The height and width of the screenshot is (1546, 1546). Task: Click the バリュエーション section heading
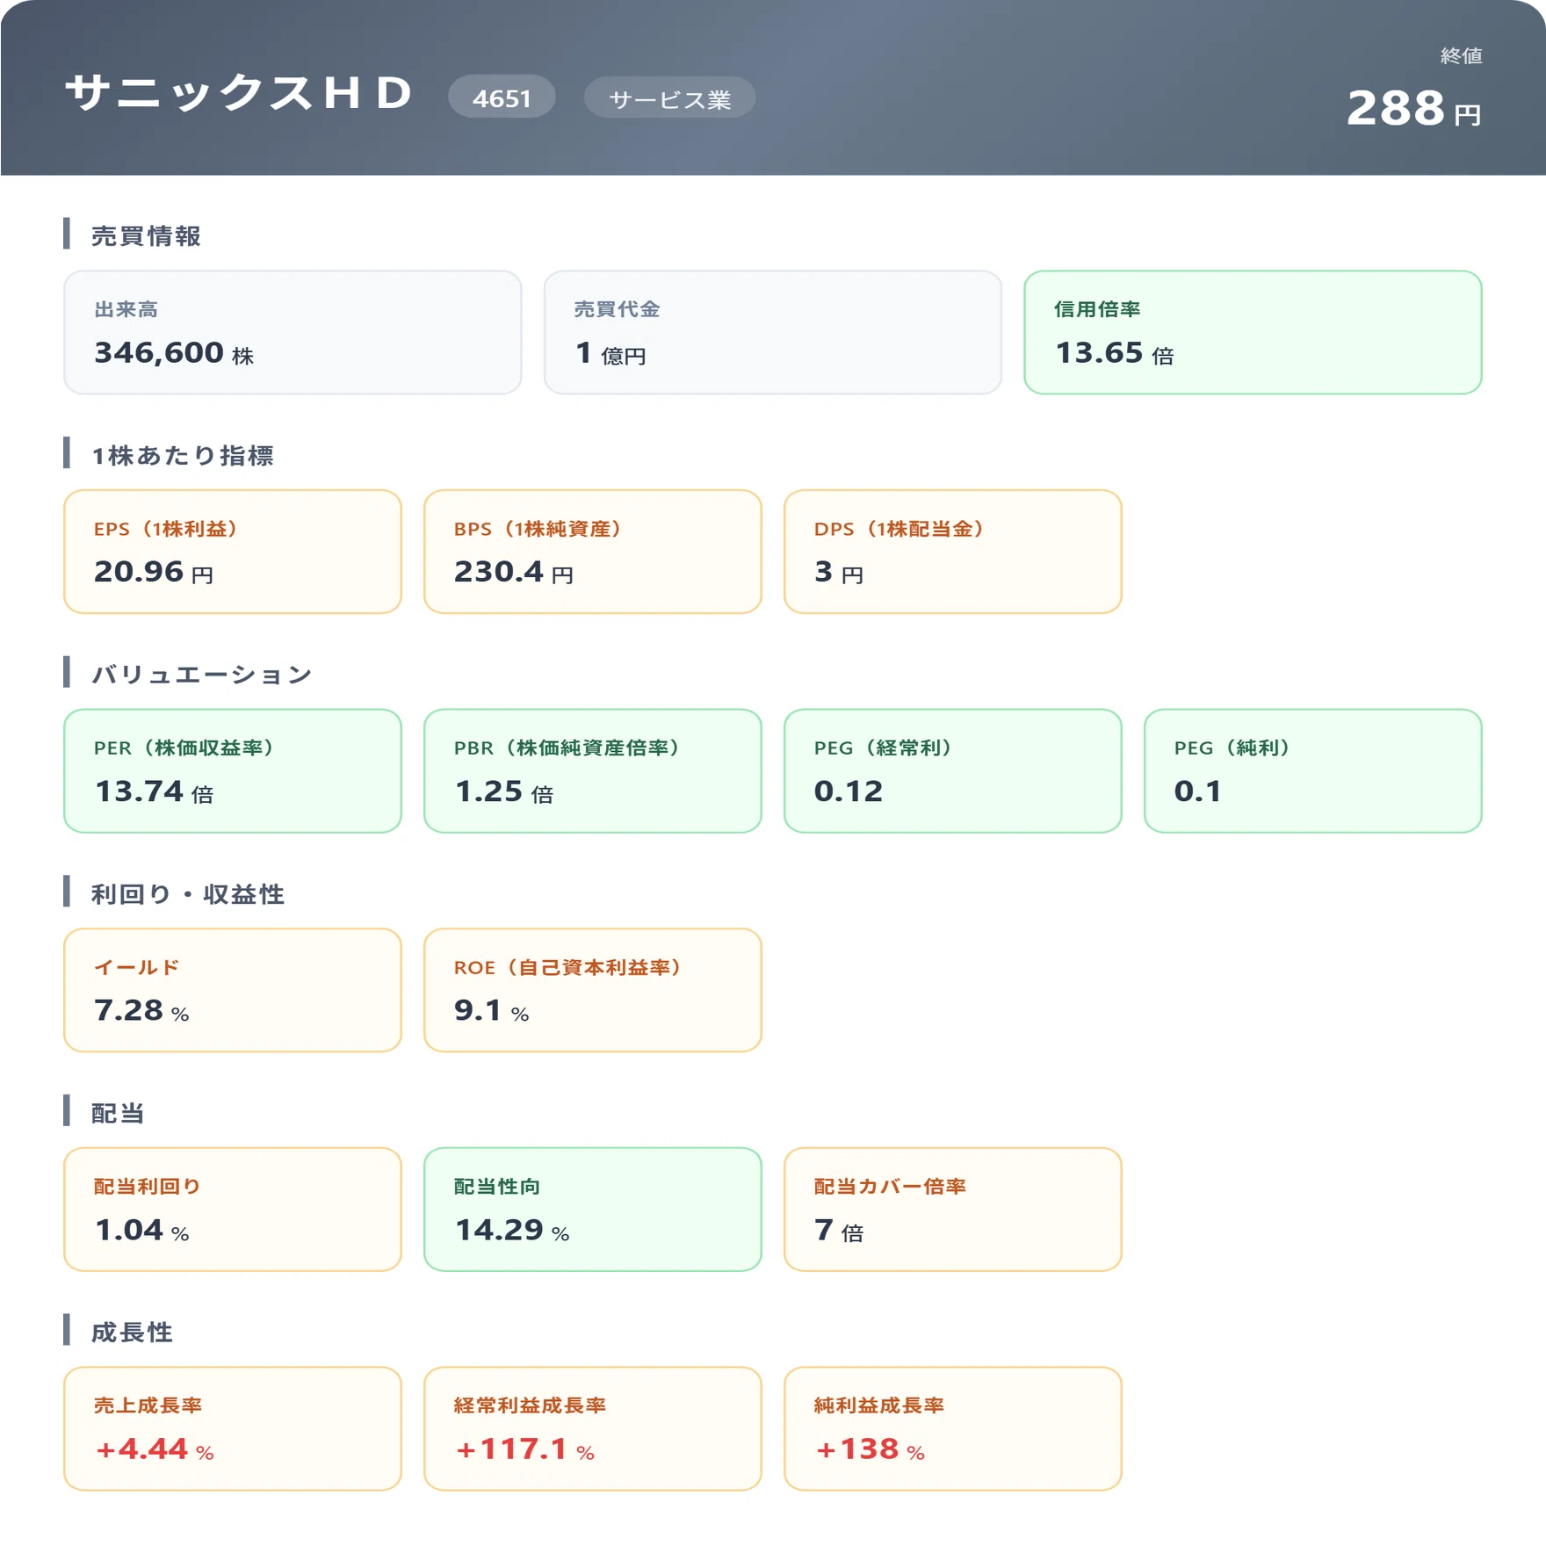(202, 675)
